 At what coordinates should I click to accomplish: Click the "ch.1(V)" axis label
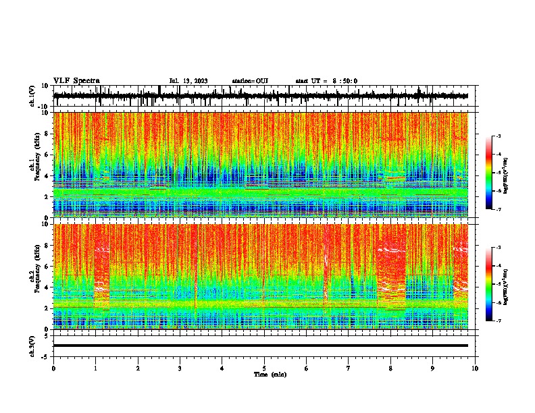point(32,96)
